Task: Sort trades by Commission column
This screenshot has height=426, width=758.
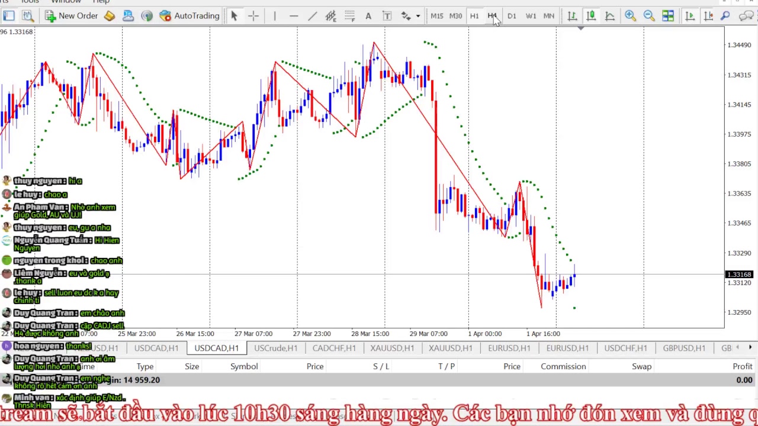Action: [563, 366]
